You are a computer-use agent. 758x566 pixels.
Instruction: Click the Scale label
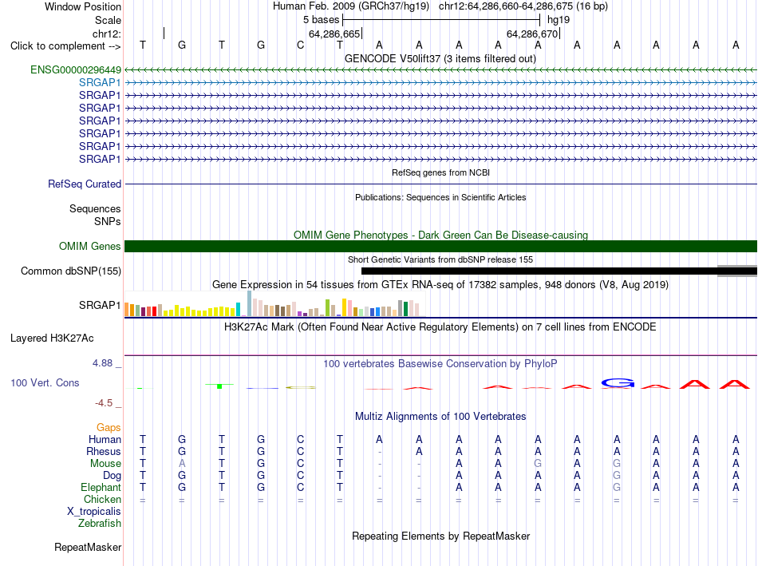coord(109,20)
